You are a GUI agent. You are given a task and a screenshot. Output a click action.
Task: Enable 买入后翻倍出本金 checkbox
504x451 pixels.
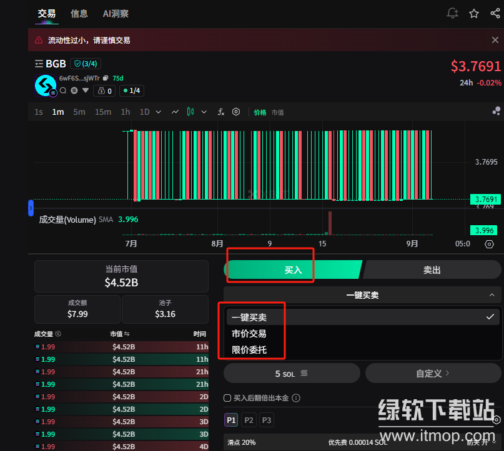[227, 398]
